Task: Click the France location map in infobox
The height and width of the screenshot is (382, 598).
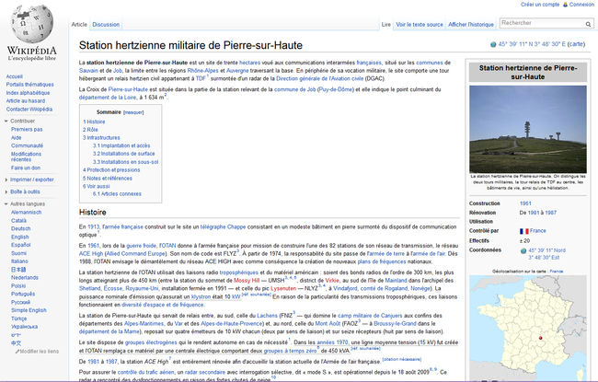Action: pyautogui.click(x=528, y=329)
